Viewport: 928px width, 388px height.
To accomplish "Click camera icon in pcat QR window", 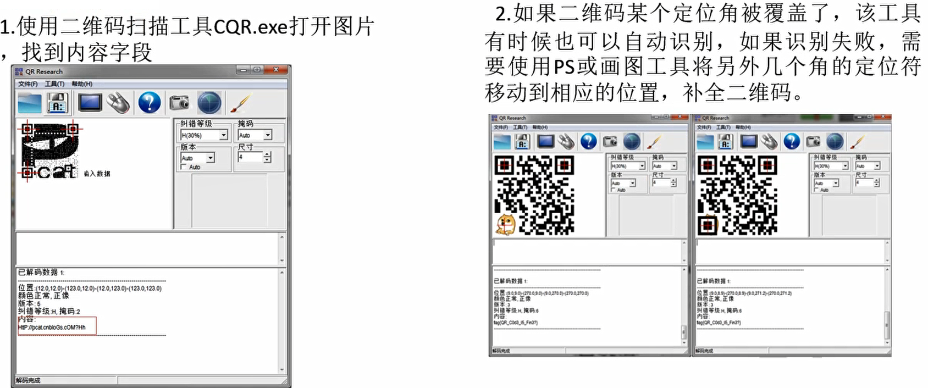I will [x=179, y=102].
